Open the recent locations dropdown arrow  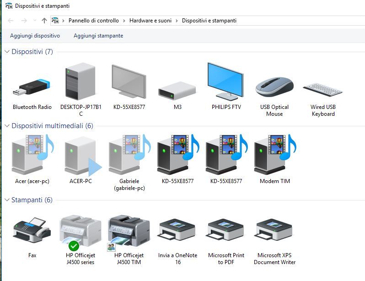(35, 21)
